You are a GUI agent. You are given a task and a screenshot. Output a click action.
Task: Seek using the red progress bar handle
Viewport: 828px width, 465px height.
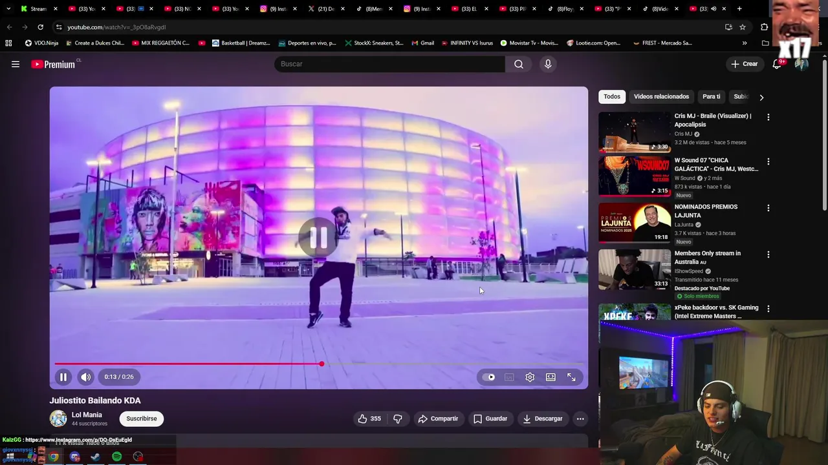[x=321, y=364]
